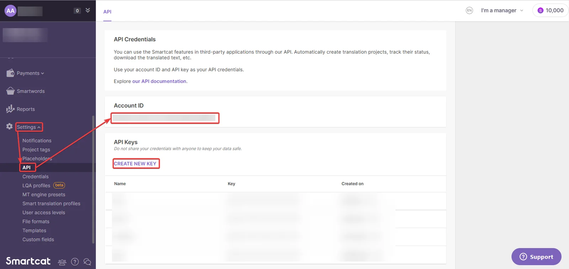Open Credentials settings

click(36, 176)
